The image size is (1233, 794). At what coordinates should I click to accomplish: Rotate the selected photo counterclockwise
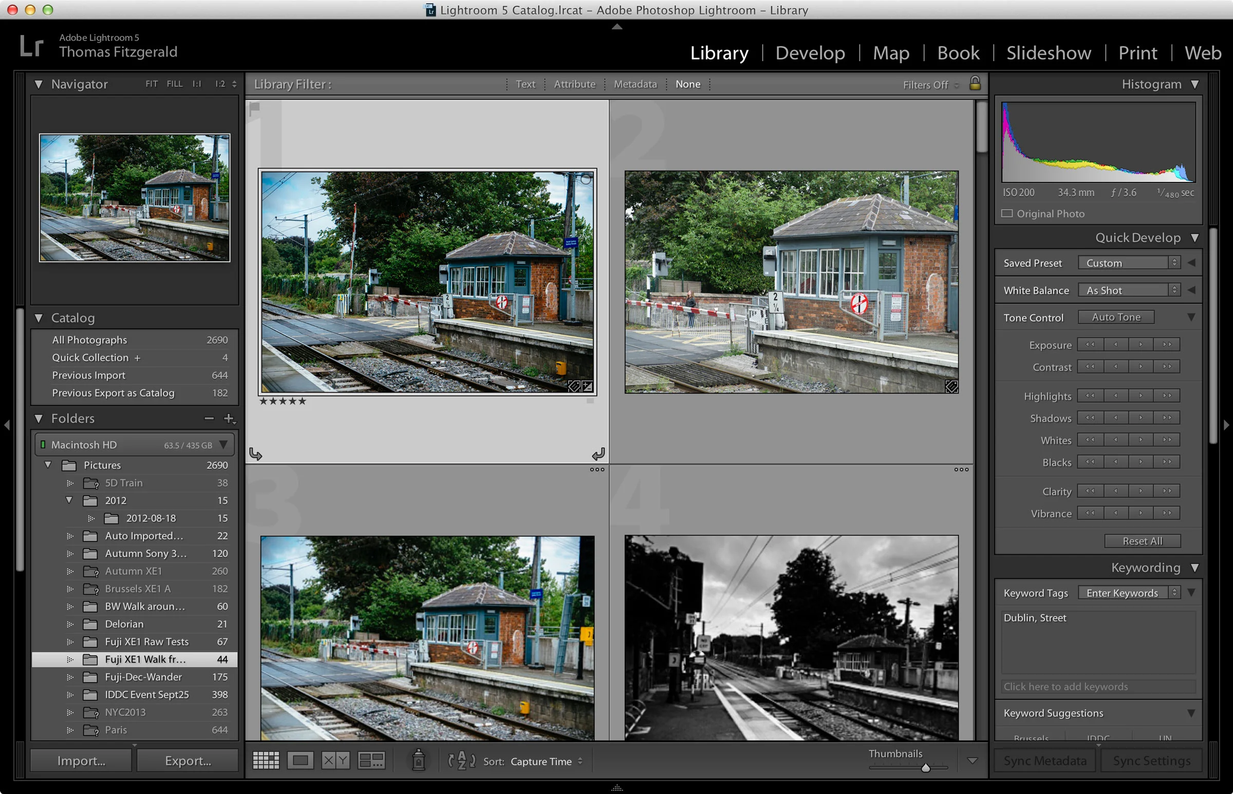[x=256, y=454]
